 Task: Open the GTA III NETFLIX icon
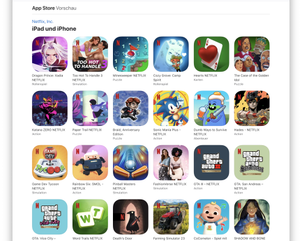pos(211,163)
